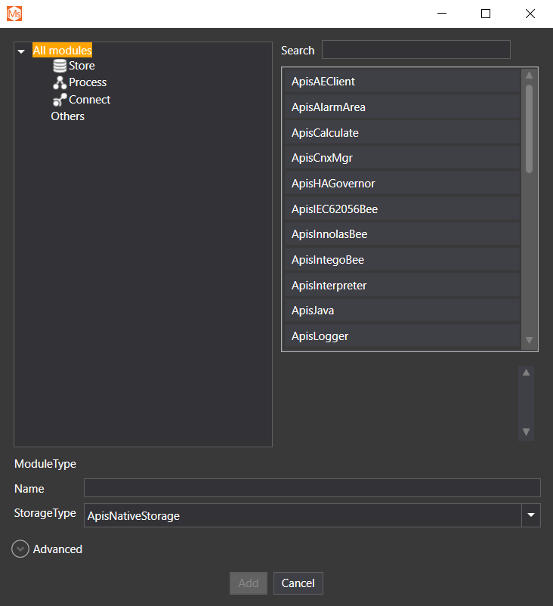The width and height of the screenshot is (553, 606).
Task: Collapse the All modules tree node
Action: 21,51
